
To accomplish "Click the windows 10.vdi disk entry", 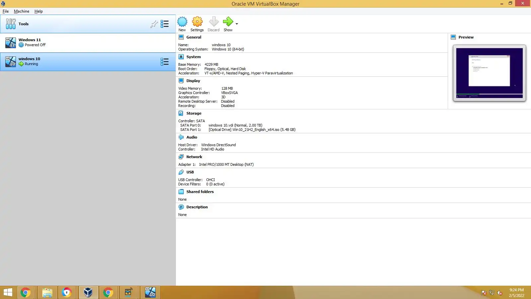I will 235,125.
